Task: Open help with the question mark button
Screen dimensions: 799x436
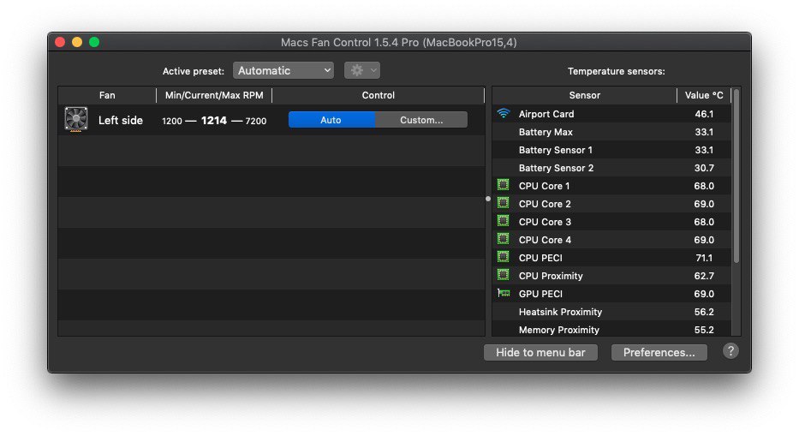Action: (730, 351)
